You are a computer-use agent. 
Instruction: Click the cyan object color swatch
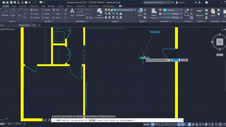click(165, 10)
